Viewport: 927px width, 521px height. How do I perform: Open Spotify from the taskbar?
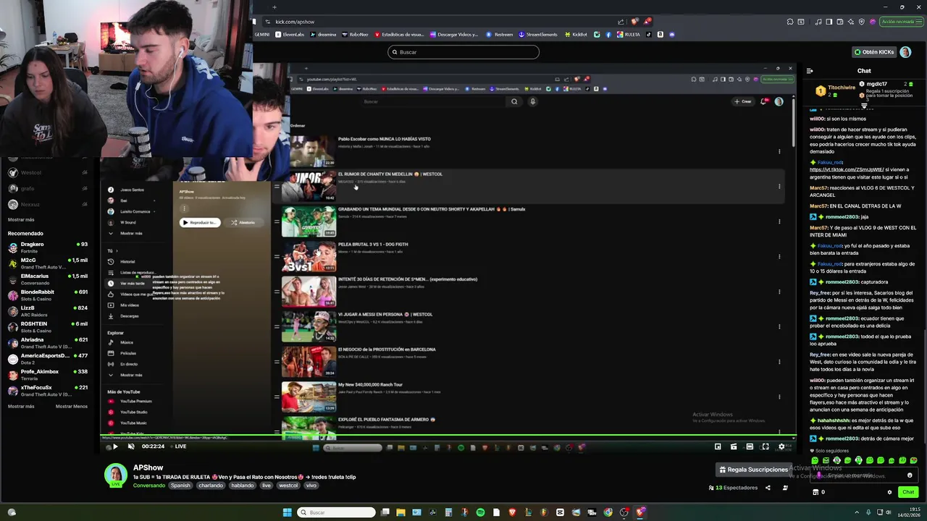480,512
